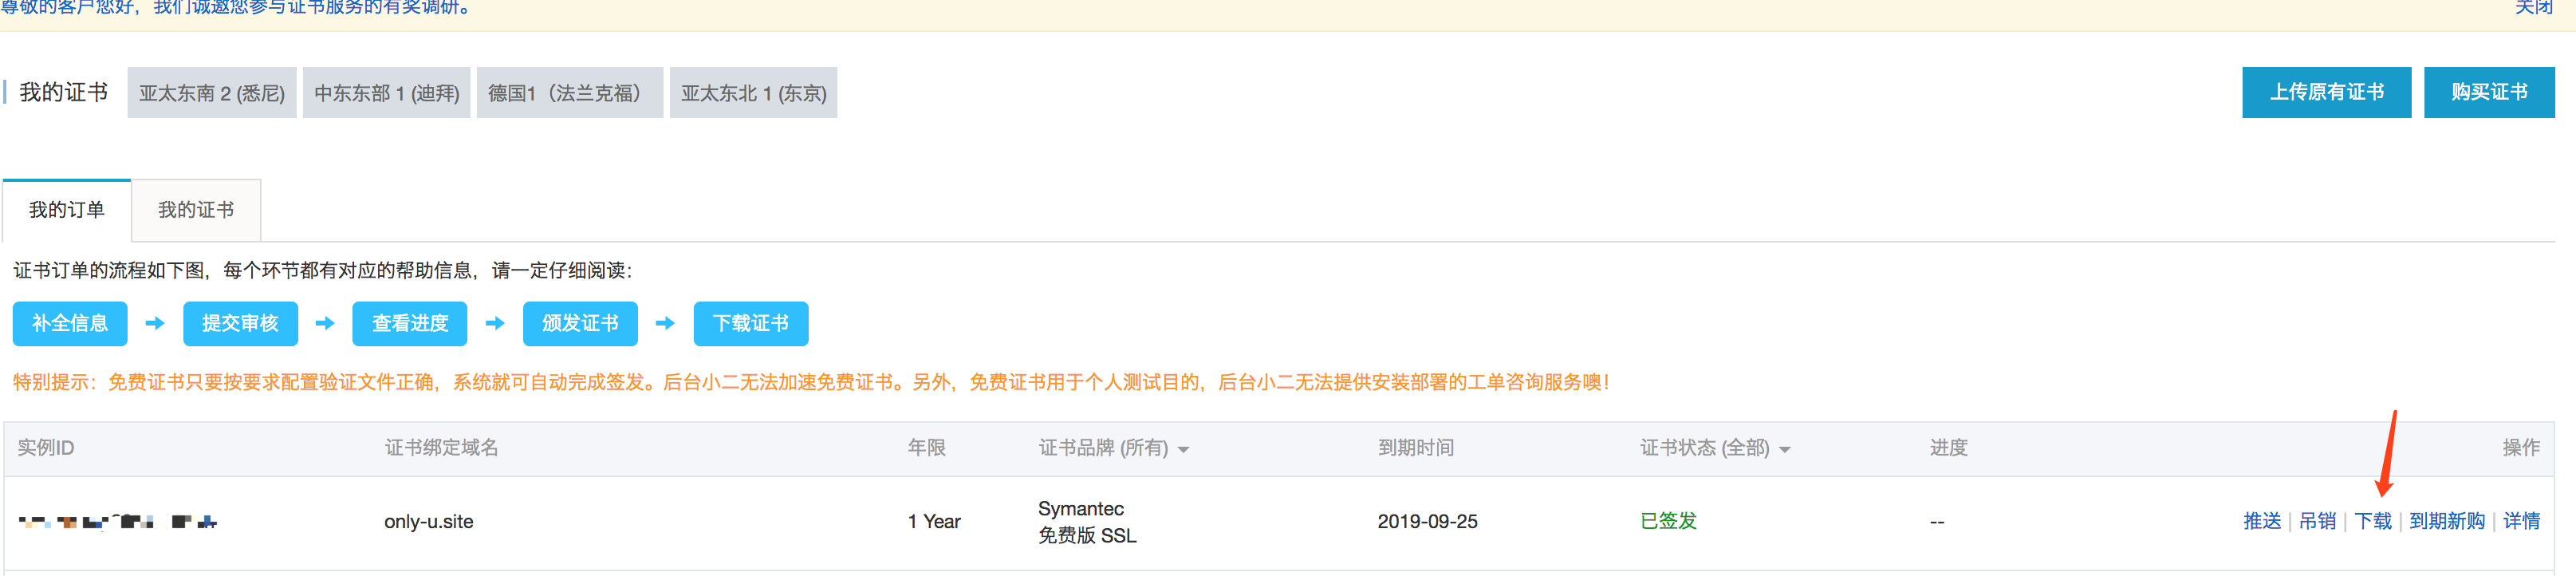Click the 购买证书 purchase button
This screenshot has width=2576, height=576.
pyautogui.click(x=2488, y=93)
